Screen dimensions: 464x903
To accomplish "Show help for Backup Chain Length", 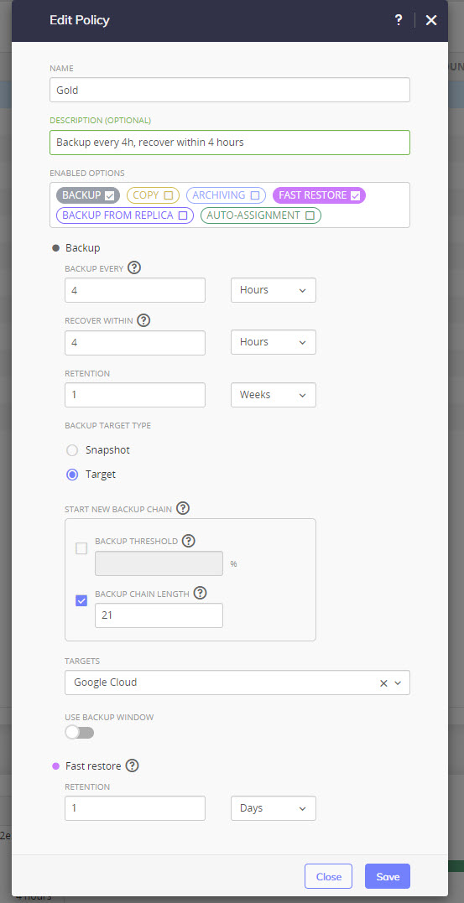I will 200,593.
